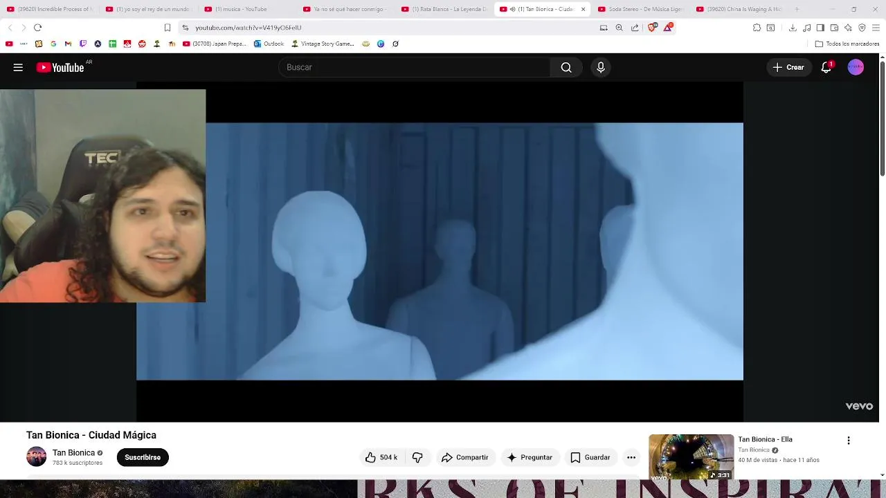This screenshot has width=886, height=498.
Task: Open Tan Bionica channel avatar
Action: tap(37, 456)
